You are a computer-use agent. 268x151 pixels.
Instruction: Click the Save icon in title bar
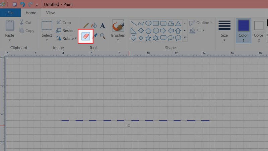tap(14, 5)
